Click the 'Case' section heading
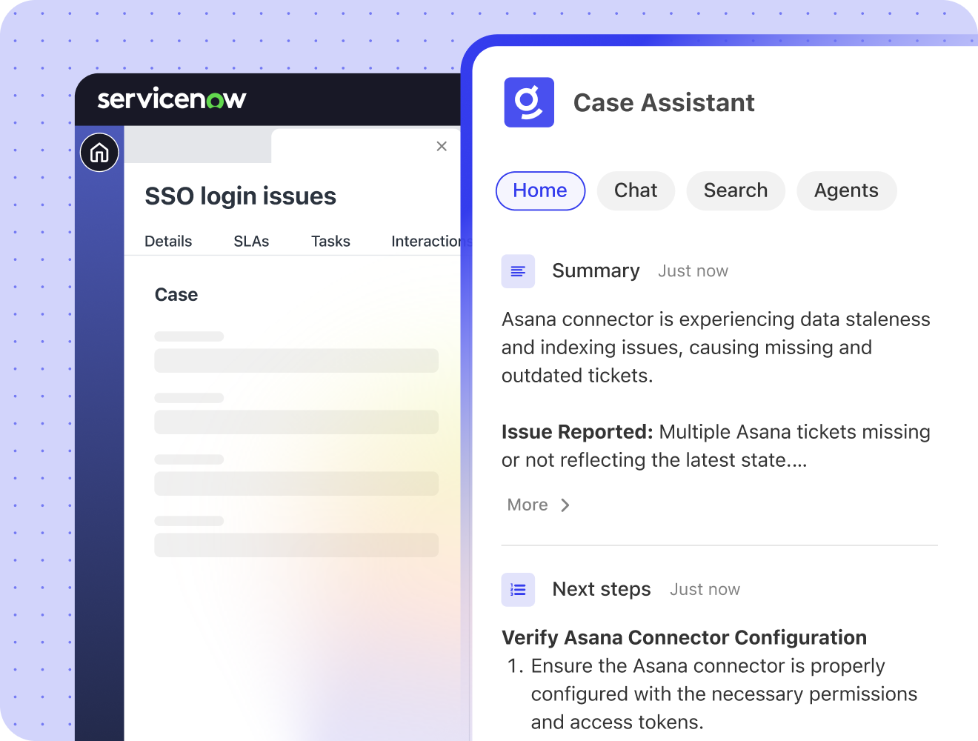 coord(176,295)
